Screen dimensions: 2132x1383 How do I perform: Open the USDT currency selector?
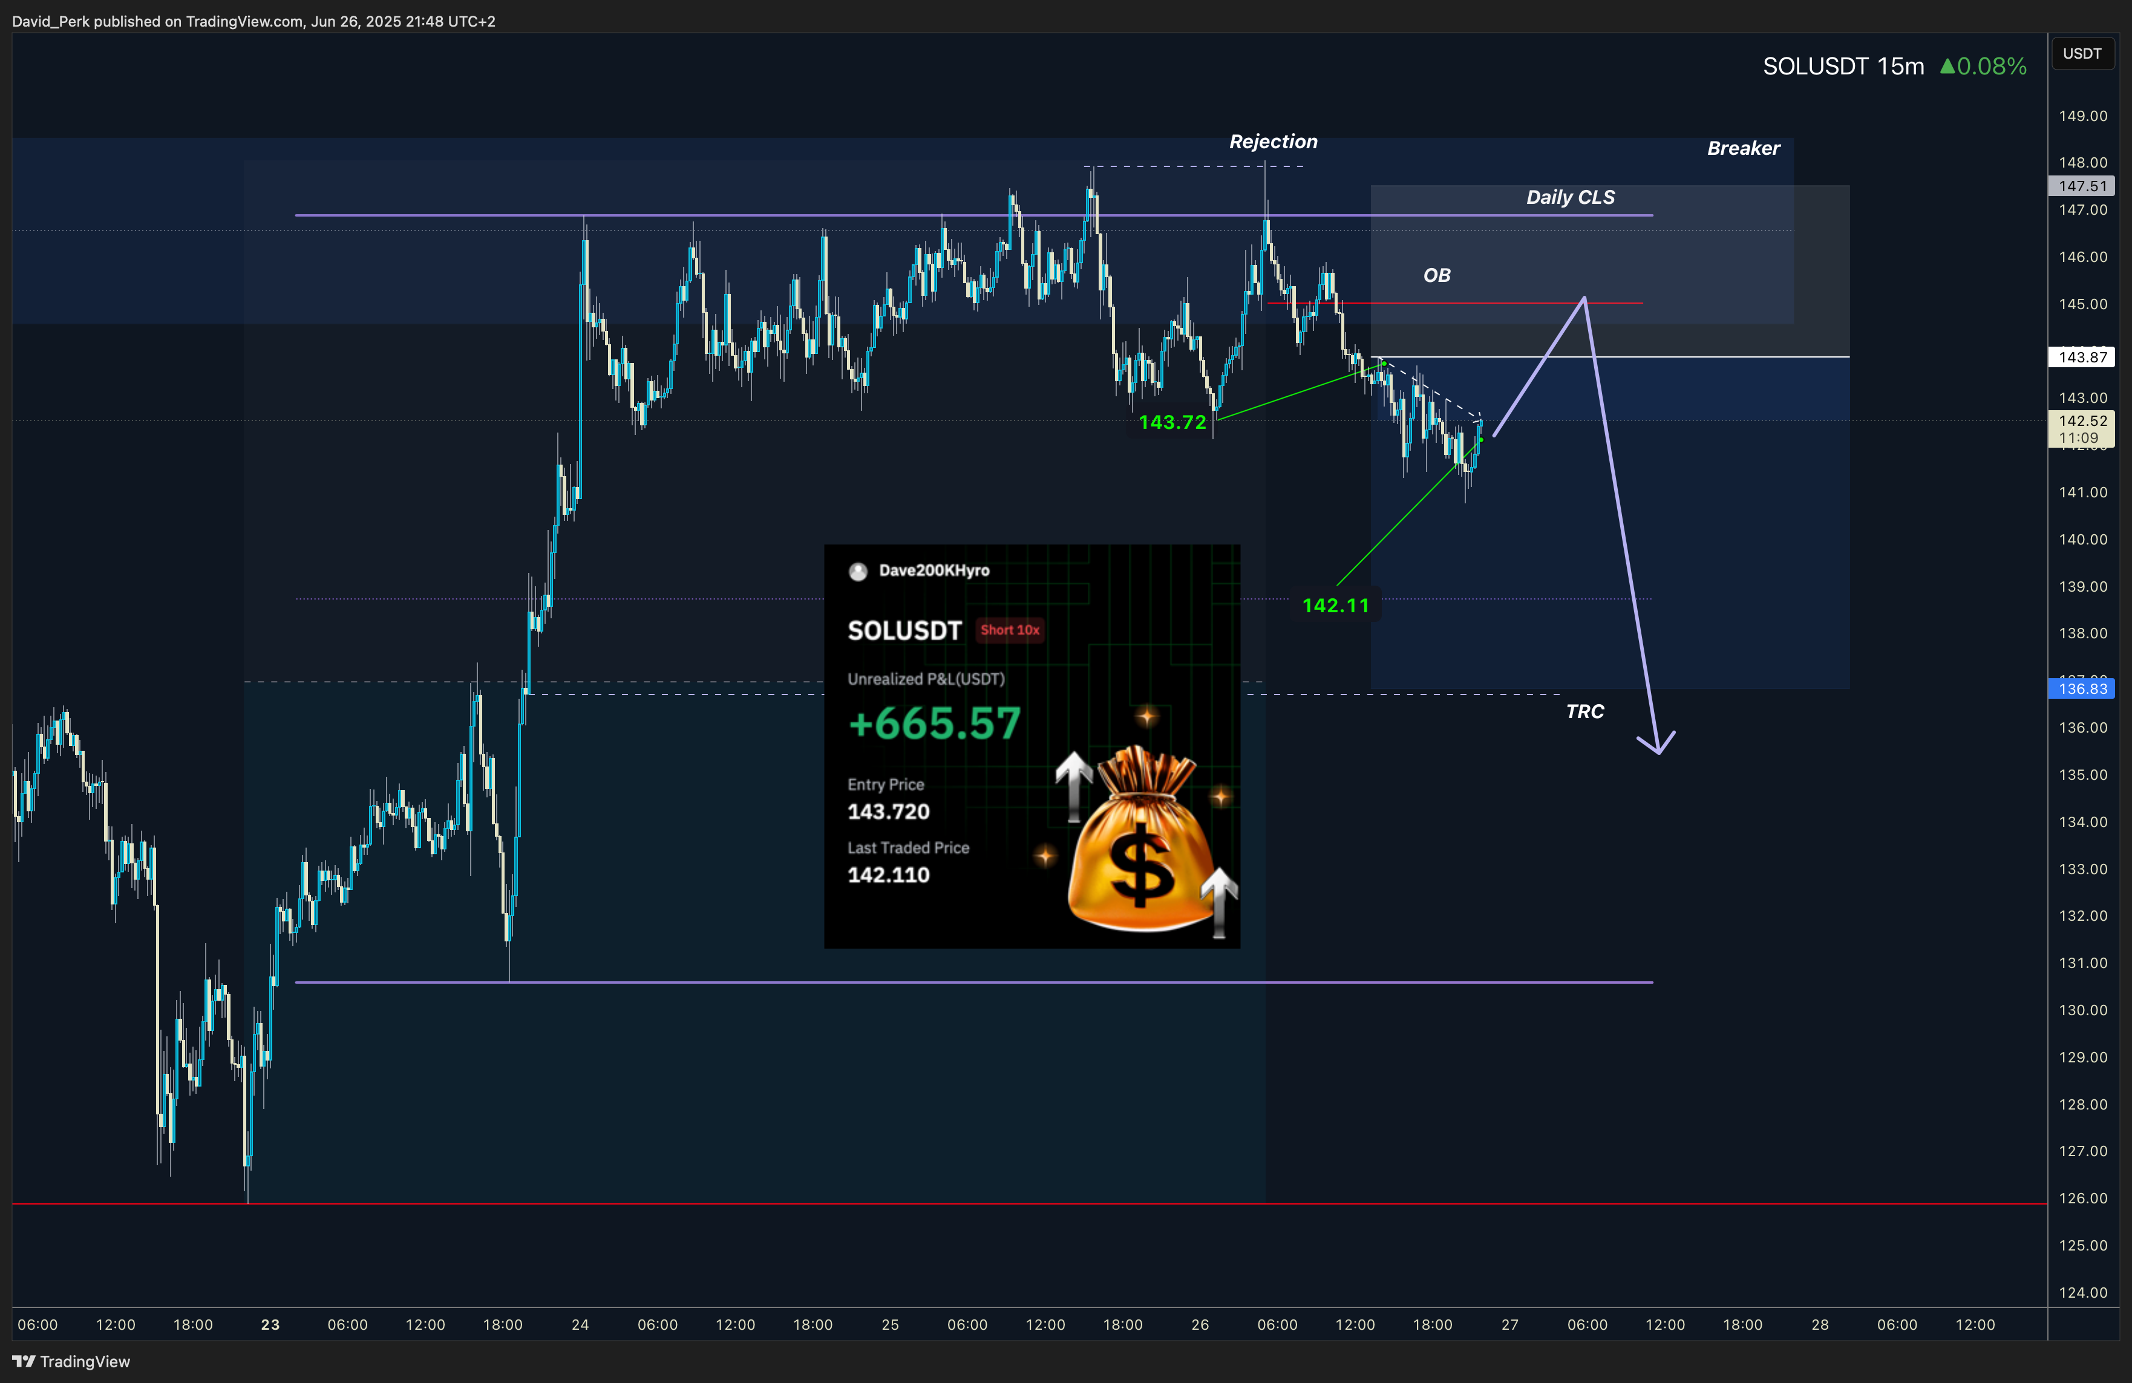point(2082,54)
